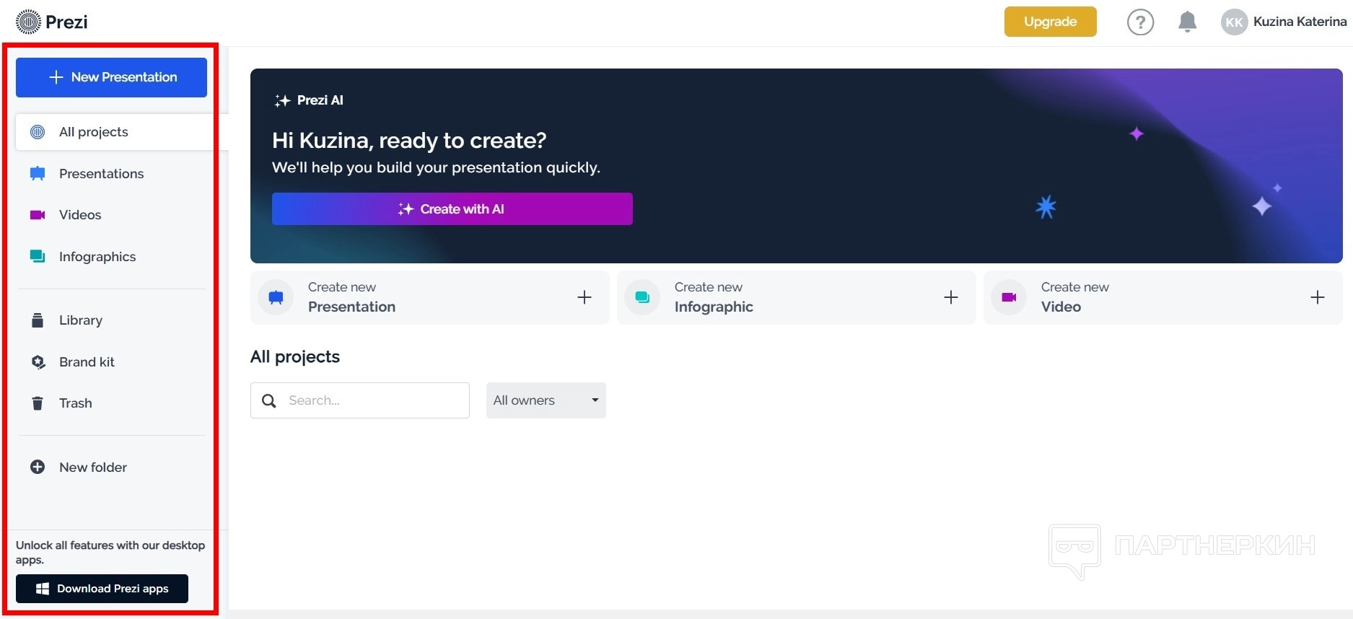This screenshot has width=1353, height=619.
Task: Open the notifications bell
Action: 1187,22
